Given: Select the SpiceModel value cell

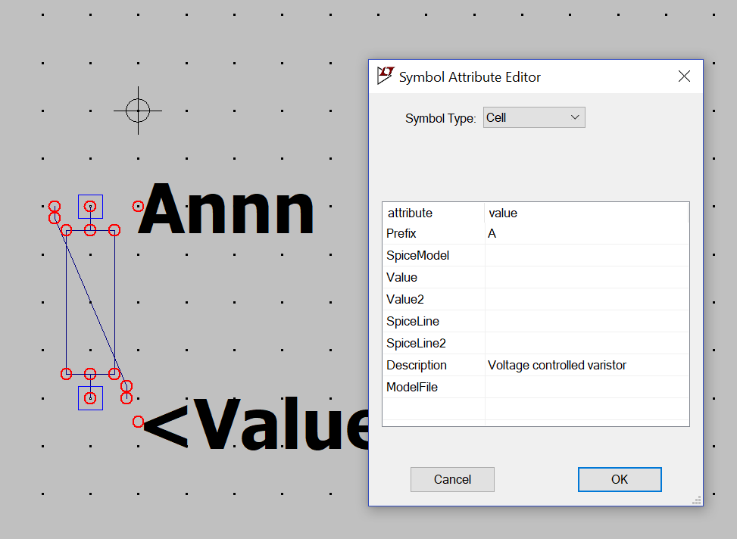Looking at the screenshot, I should pos(587,255).
